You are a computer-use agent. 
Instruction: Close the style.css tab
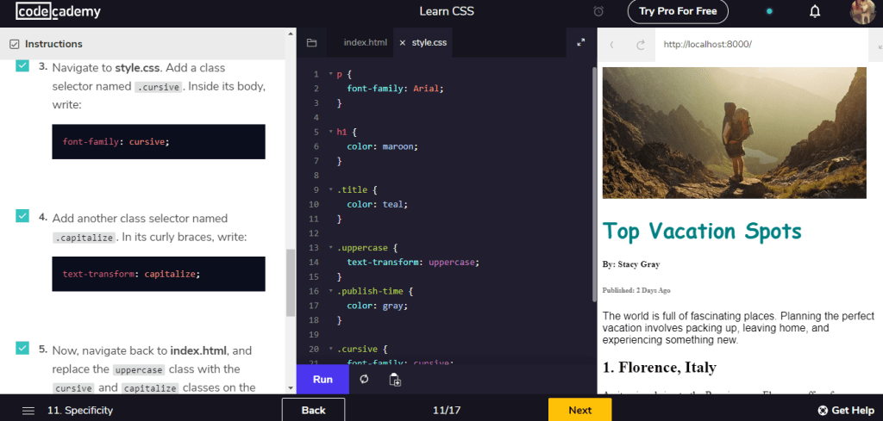402,42
